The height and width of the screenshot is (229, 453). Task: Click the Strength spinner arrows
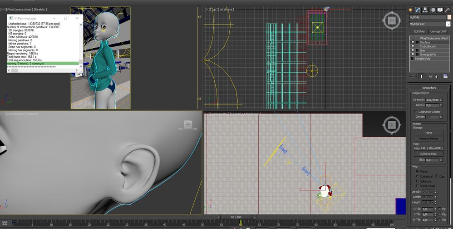coord(441,100)
